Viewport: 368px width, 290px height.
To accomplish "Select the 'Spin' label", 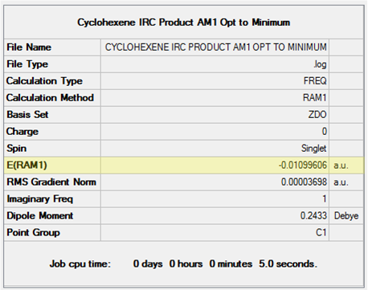I will click(x=17, y=149).
